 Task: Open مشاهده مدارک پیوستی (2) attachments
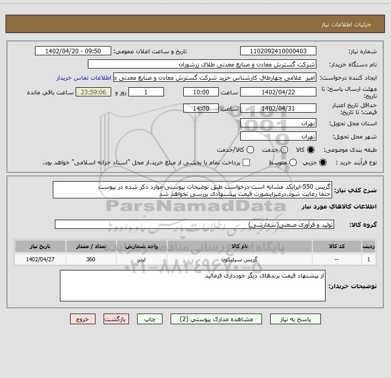click(x=216, y=319)
